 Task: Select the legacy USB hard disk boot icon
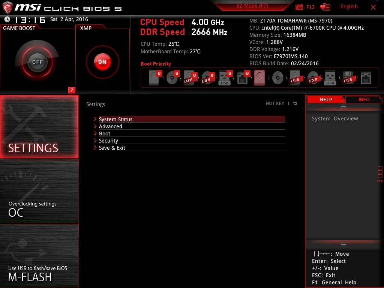[x=295, y=78]
